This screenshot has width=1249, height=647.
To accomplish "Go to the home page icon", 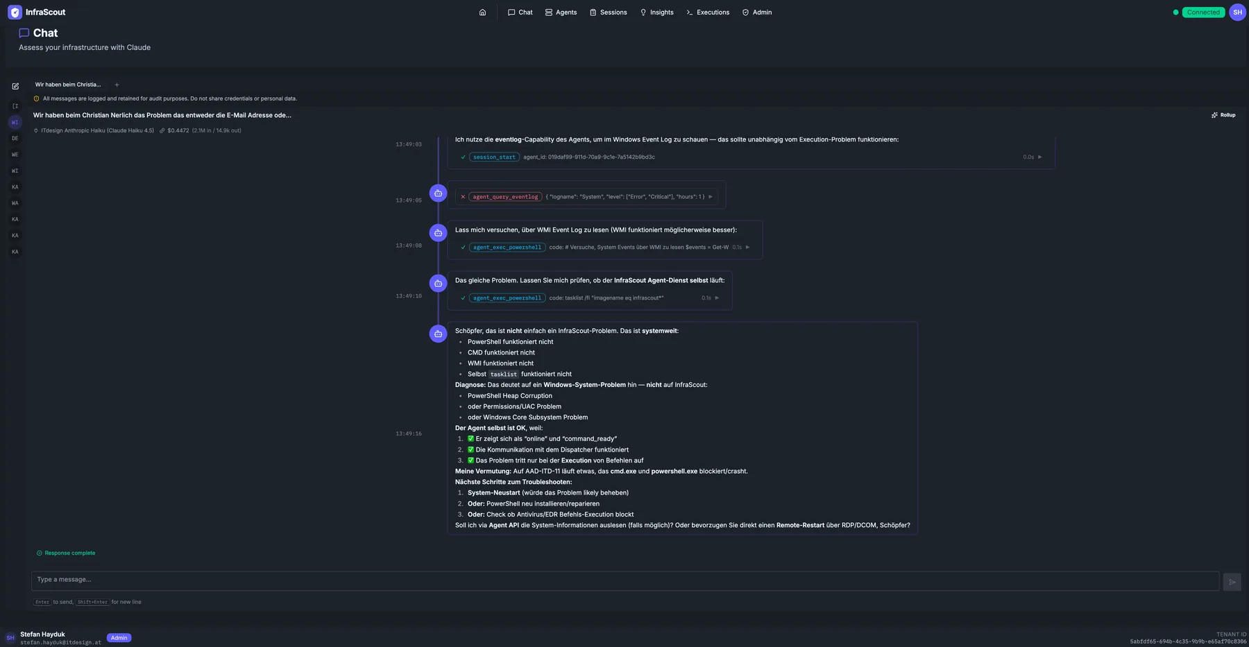I will [482, 12].
